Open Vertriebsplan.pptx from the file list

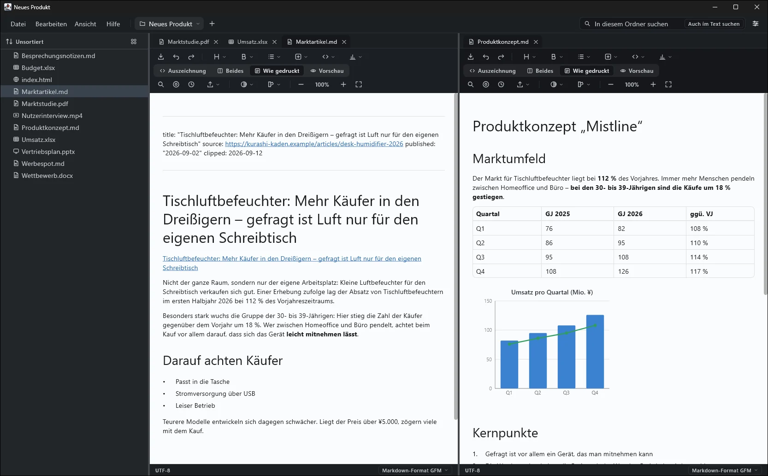pyautogui.click(x=74, y=152)
